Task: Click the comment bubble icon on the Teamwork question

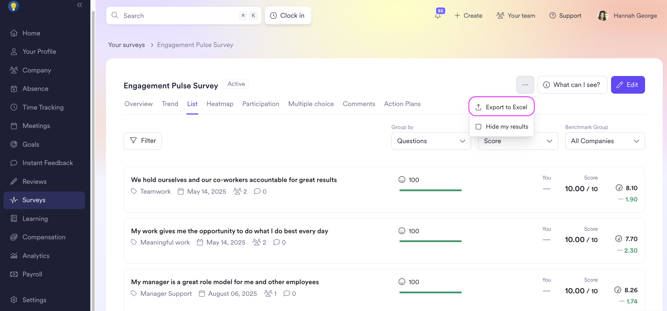Action: coord(257,191)
